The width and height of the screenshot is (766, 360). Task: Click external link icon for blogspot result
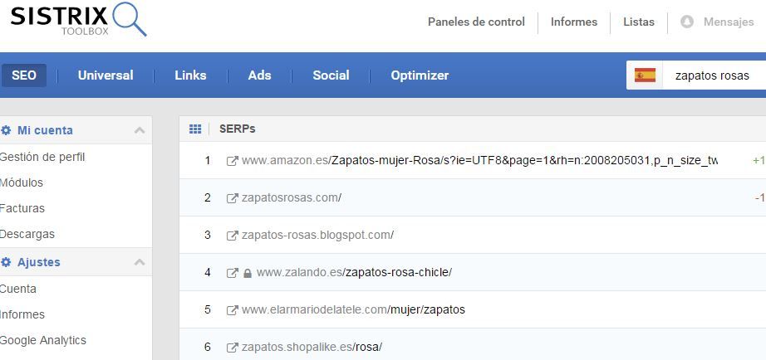pos(232,235)
